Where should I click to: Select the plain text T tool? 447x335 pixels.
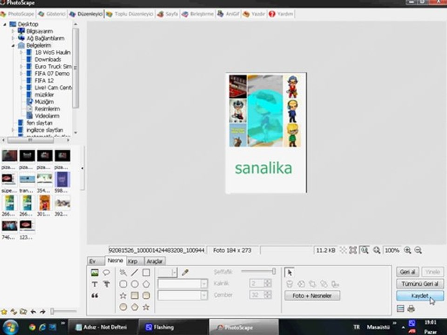[95, 284]
